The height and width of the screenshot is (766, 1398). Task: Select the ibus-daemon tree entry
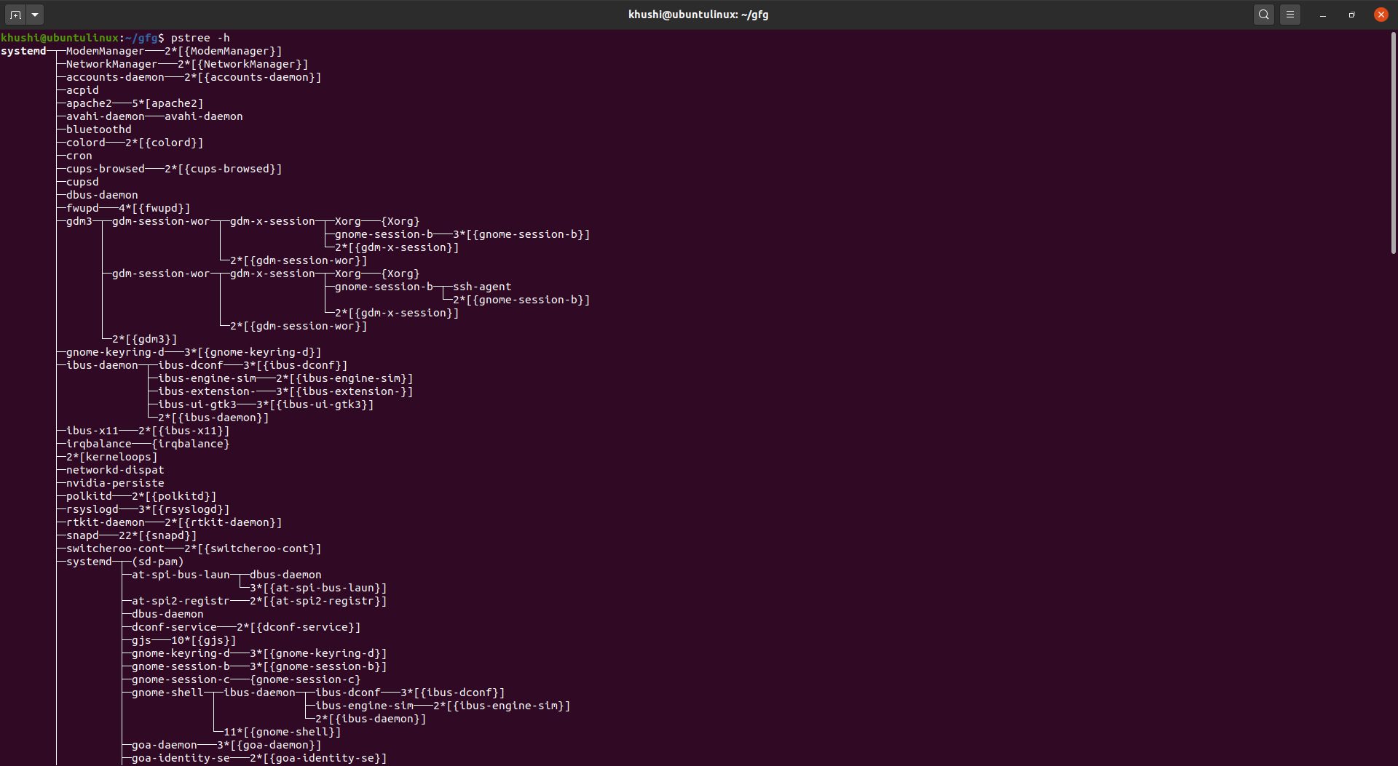[102, 365]
